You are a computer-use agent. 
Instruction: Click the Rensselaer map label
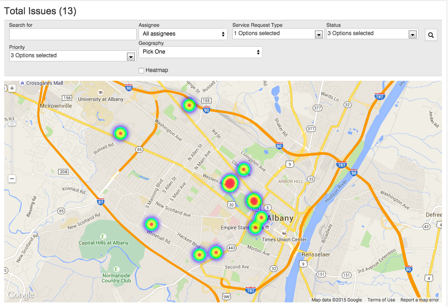pyautogui.click(x=316, y=254)
